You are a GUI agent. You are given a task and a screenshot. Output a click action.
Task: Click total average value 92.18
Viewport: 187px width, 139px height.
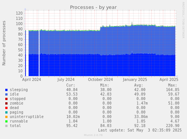click(x=140, y=126)
